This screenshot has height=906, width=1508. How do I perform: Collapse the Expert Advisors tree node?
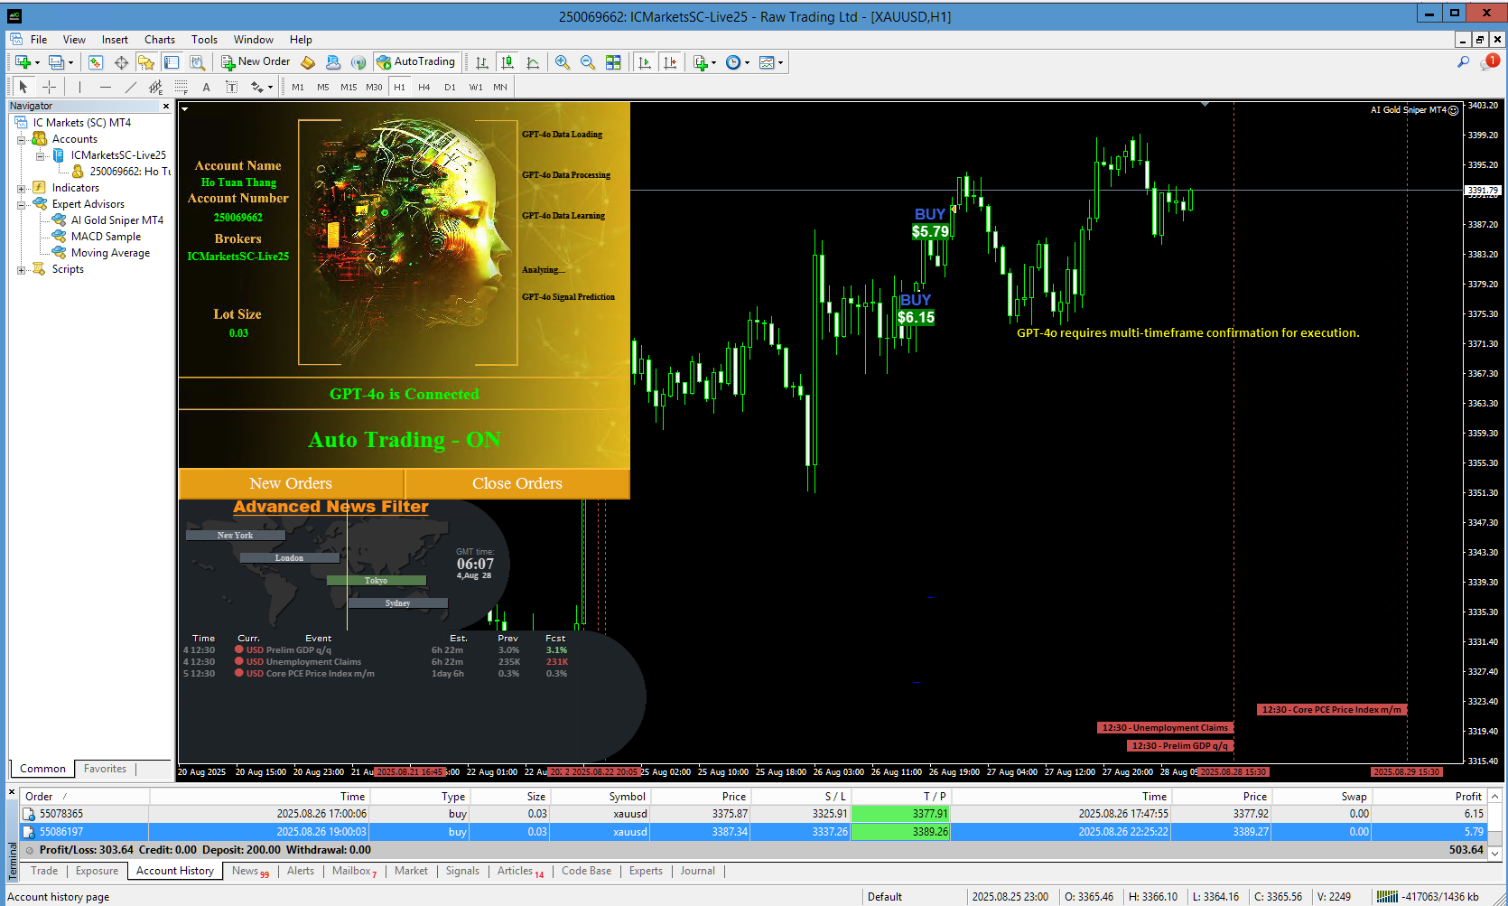pos(22,205)
